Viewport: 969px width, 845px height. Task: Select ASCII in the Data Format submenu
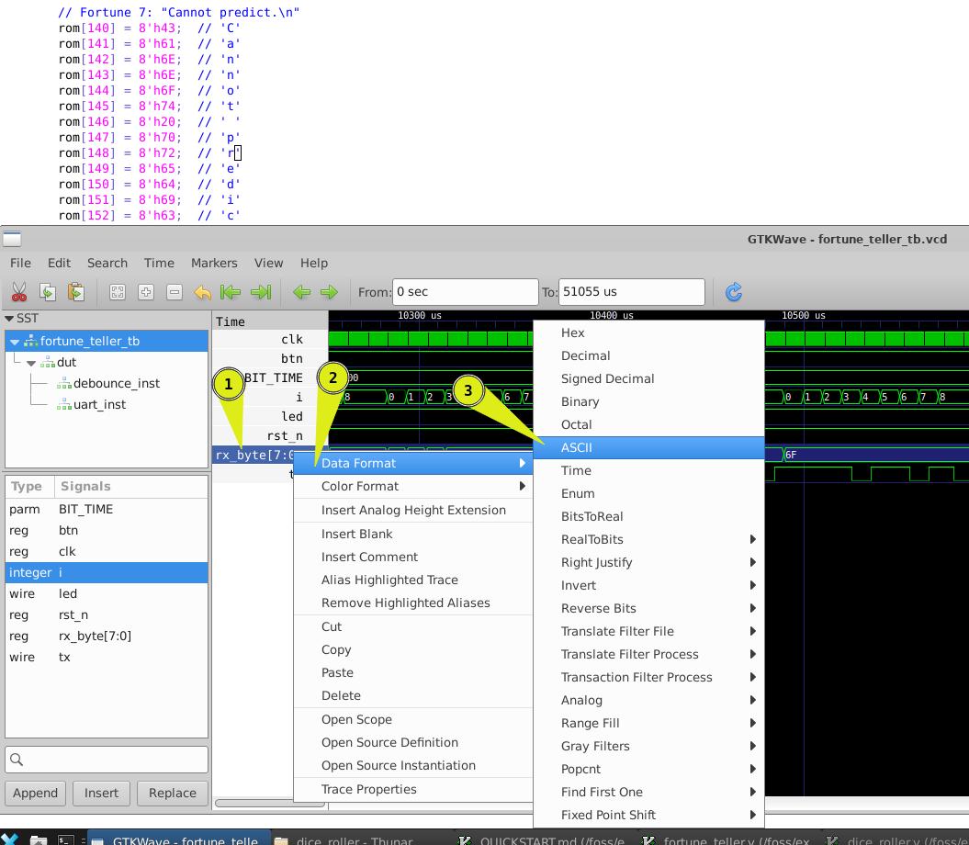(x=577, y=447)
